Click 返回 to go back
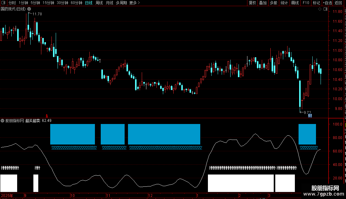This screenshot has width=346, height=199. 338,3
